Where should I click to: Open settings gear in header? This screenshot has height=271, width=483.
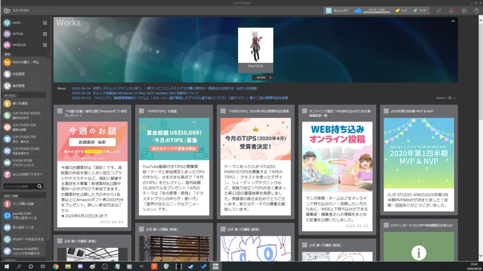pos(464,10)
